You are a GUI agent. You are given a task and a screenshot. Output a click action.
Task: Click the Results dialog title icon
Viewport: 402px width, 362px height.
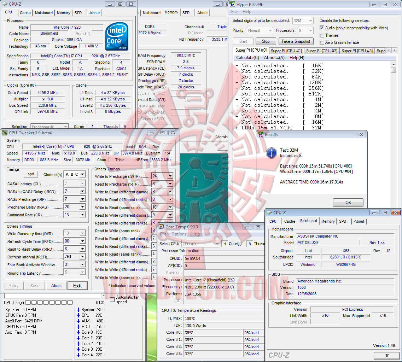click(261, 134)
